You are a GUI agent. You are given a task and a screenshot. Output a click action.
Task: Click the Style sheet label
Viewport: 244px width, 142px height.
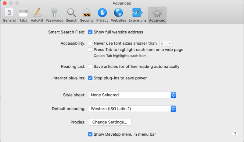coord(74,95)
